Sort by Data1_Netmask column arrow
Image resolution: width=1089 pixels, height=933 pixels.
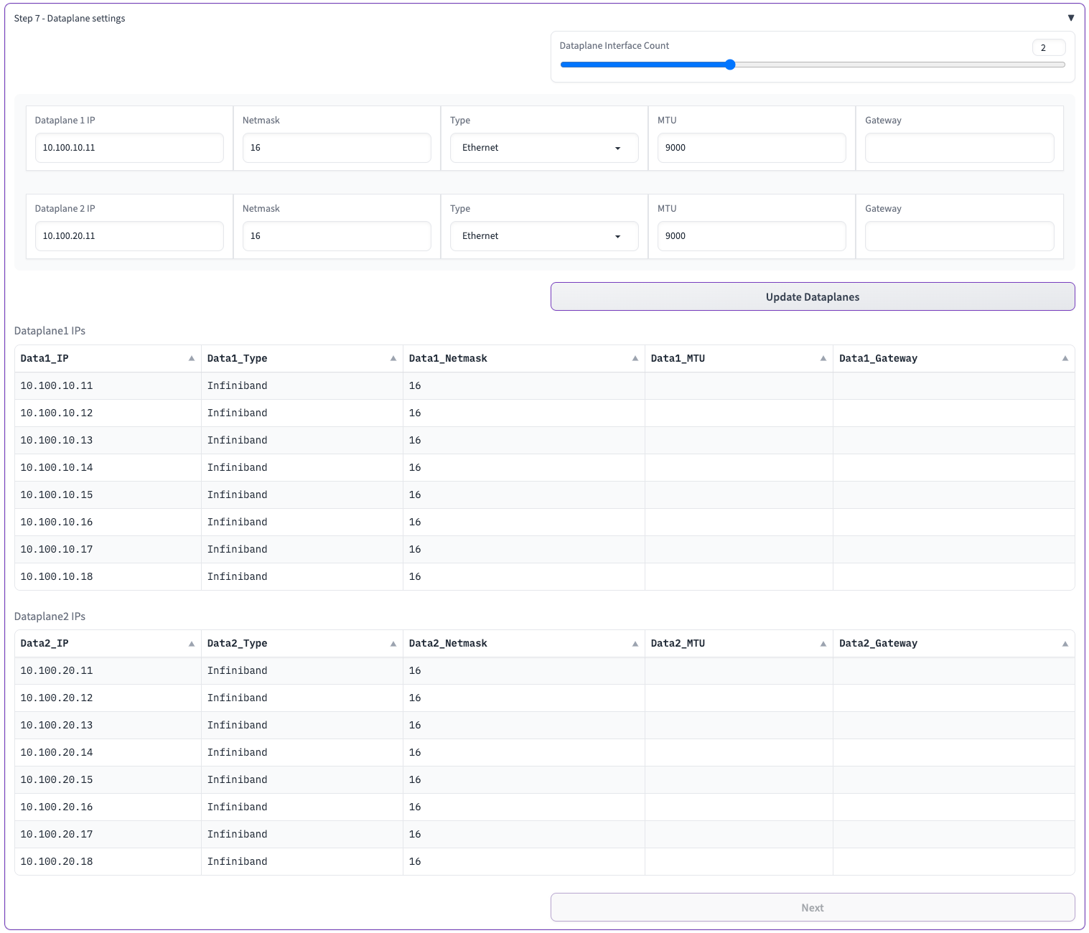635,358
